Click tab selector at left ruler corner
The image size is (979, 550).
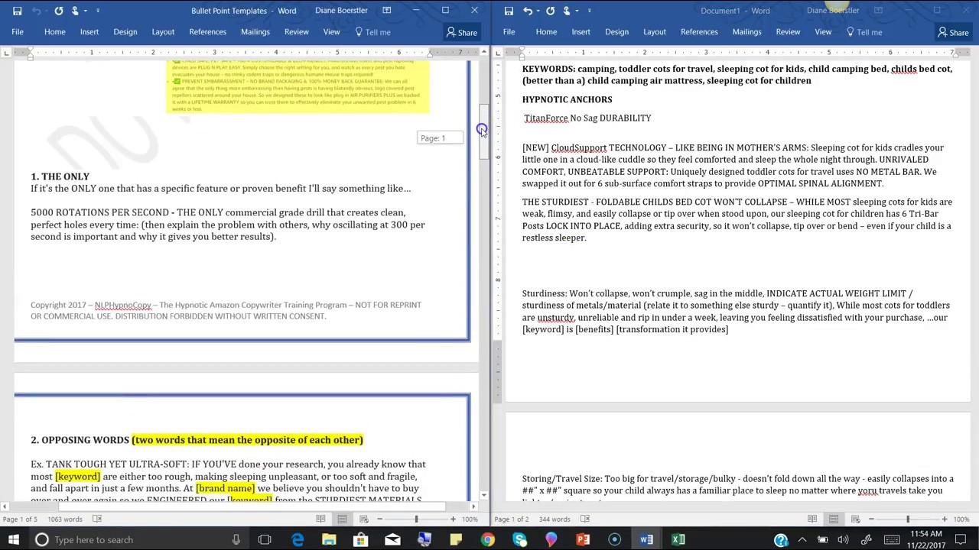coord(6,52)
